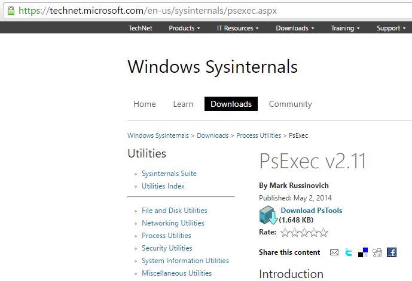
Task: Rate the page five stars
Action: 323,233
